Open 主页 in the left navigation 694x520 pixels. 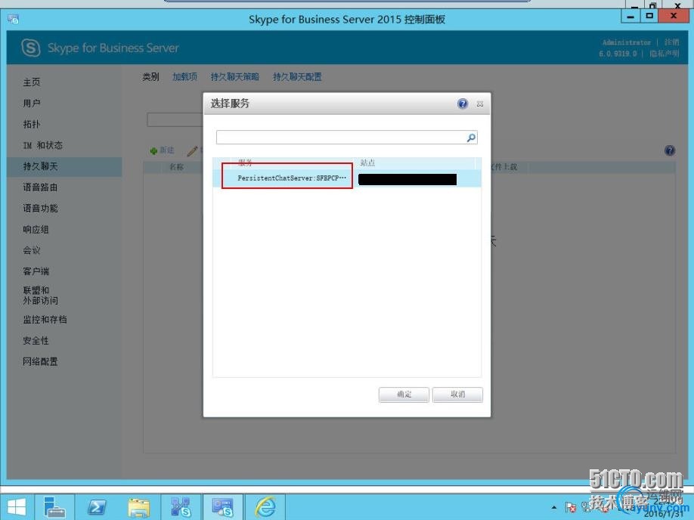click(32, 82)
